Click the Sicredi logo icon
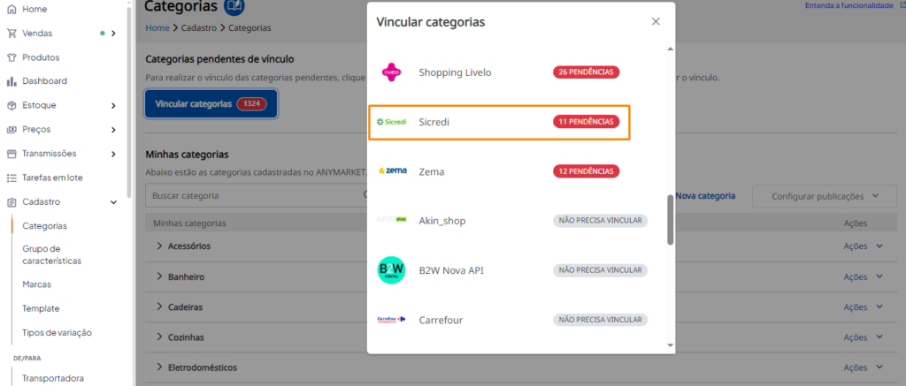This screenshot has height=386, width=906. 391,122
